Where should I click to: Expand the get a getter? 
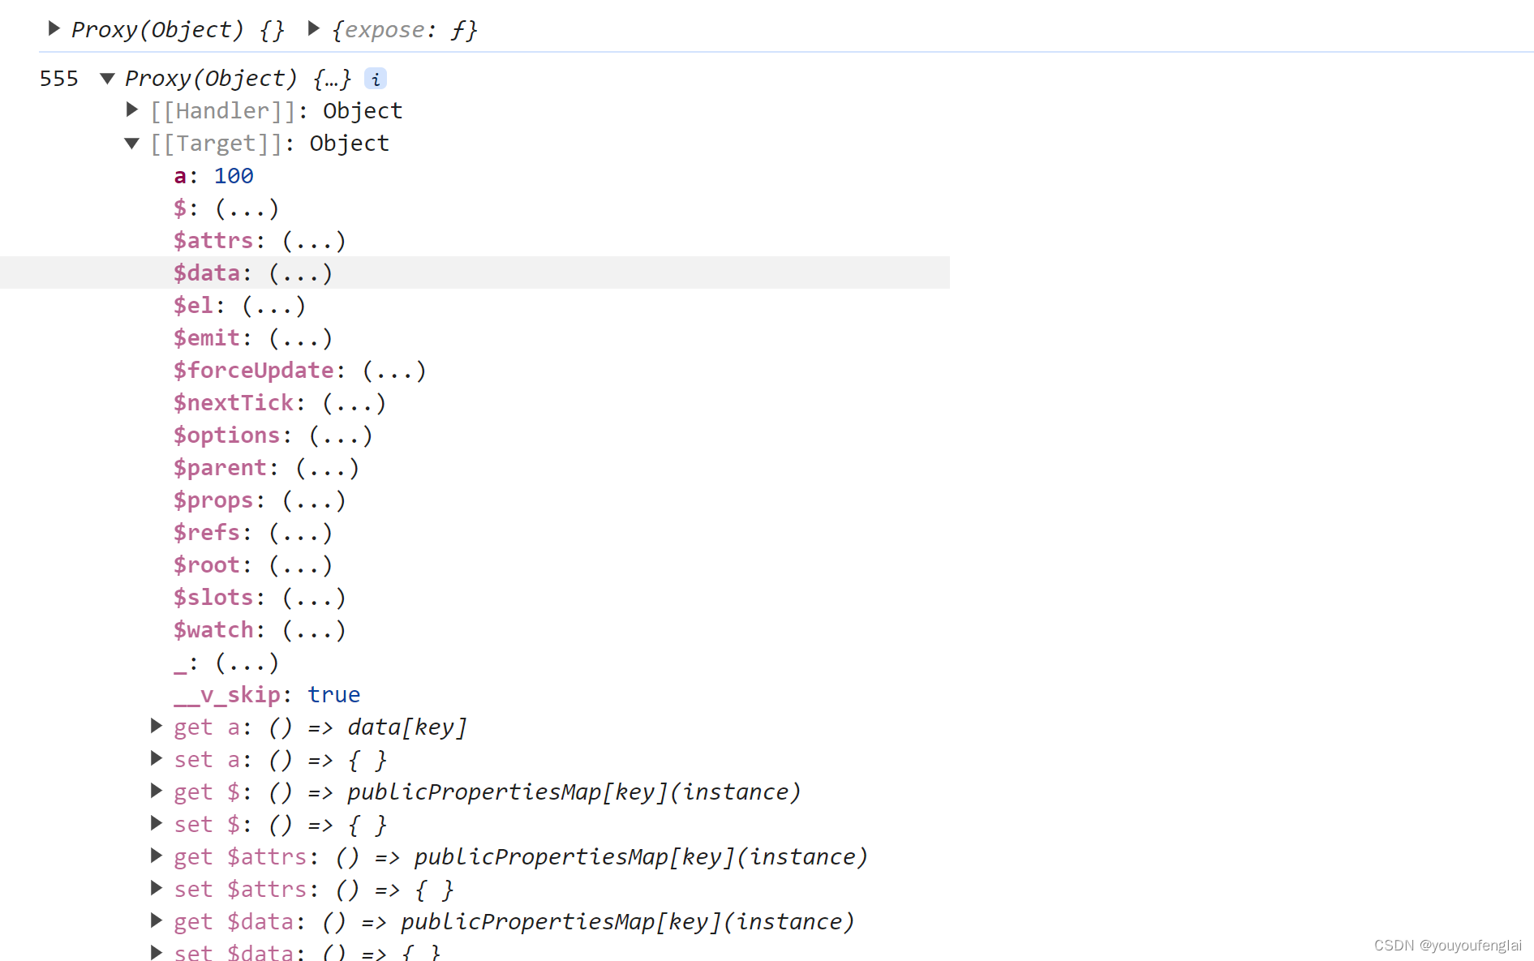click(157, 727)
